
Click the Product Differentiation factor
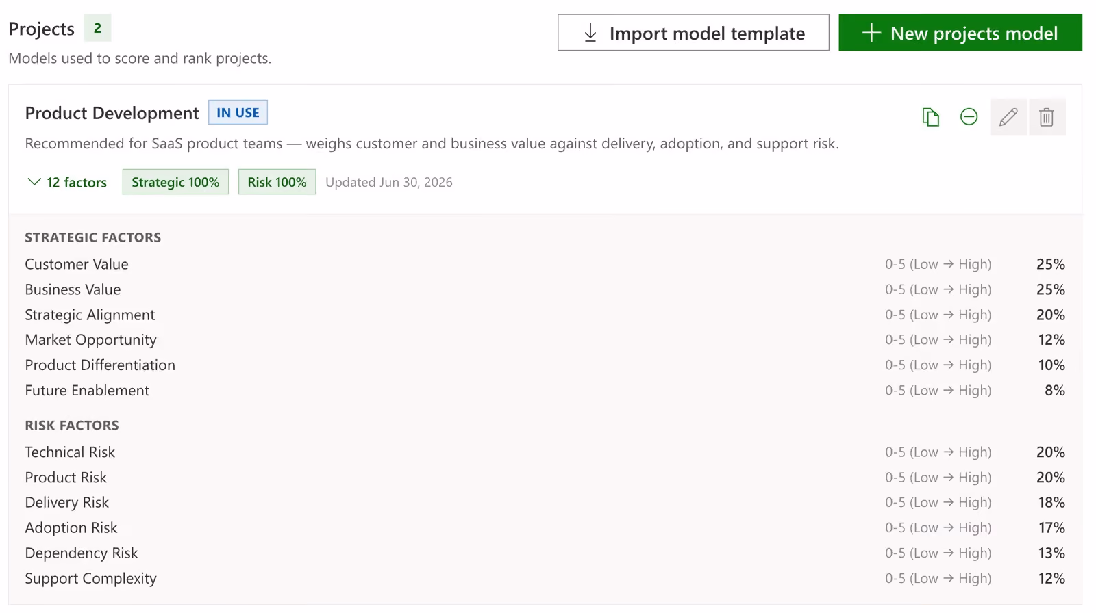[100, 365]
